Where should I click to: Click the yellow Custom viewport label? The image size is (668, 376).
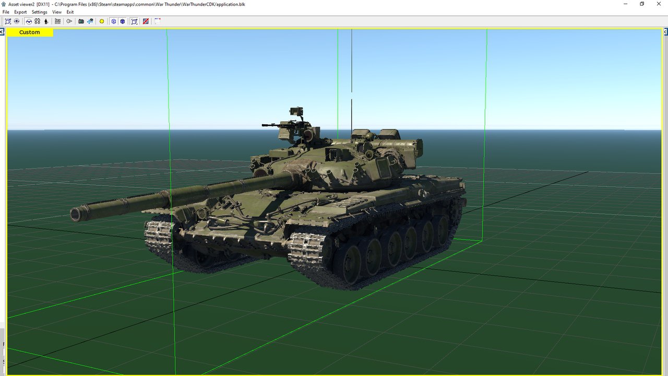point(30,32)
